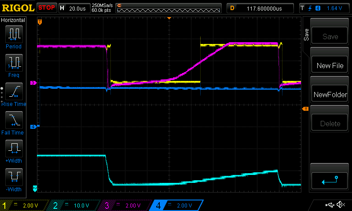Click the USB connection status icon
This screenshot has width=352, height=211.
click(330, 205)
